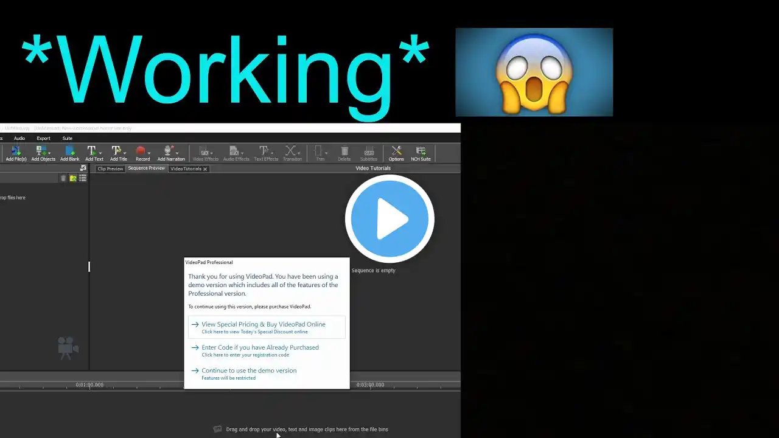Expand the Add Text dropdown arrow

tap(100, 153)
